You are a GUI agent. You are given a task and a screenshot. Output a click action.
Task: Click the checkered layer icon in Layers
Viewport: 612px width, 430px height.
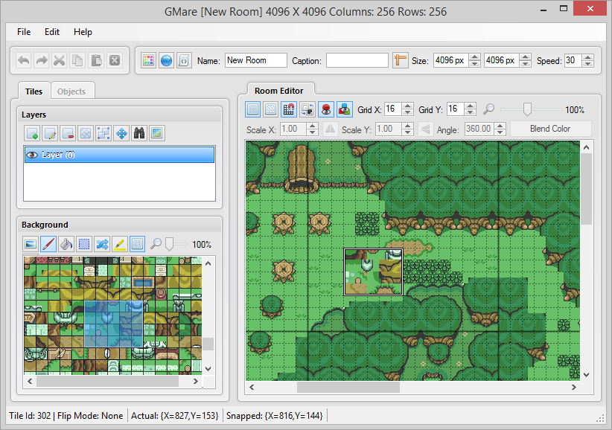click(x=86, y=133)
